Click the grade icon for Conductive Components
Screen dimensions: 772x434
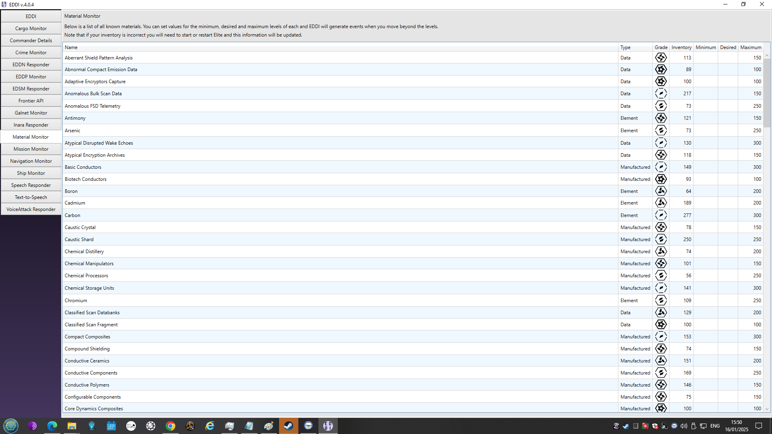661,373
